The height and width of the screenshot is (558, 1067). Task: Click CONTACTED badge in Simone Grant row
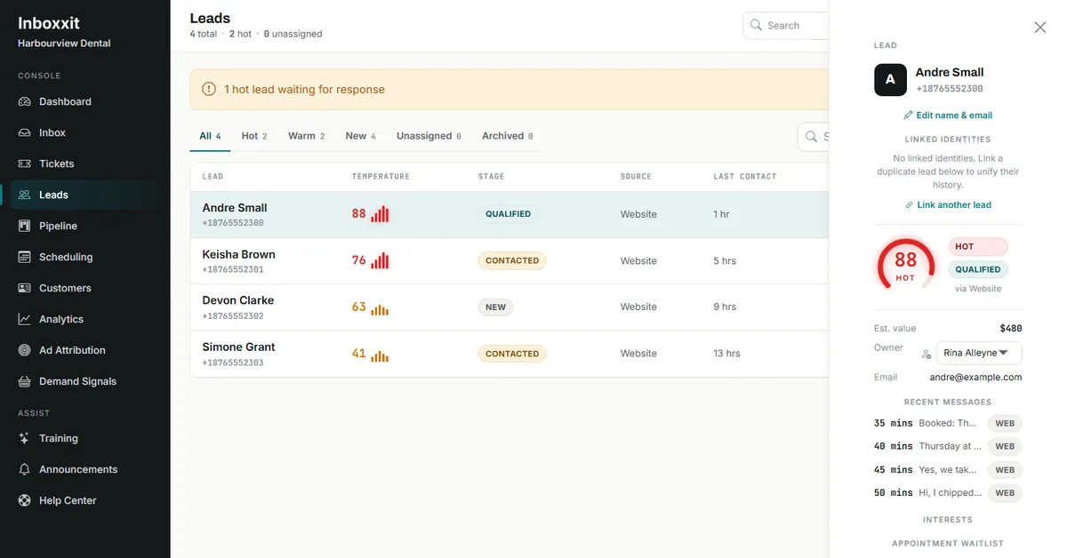coord(512,353)
